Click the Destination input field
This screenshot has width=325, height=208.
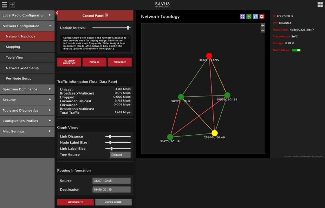111,189
